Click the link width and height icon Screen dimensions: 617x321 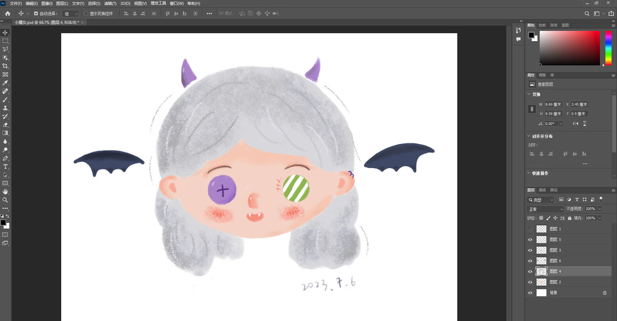(531, 109)
